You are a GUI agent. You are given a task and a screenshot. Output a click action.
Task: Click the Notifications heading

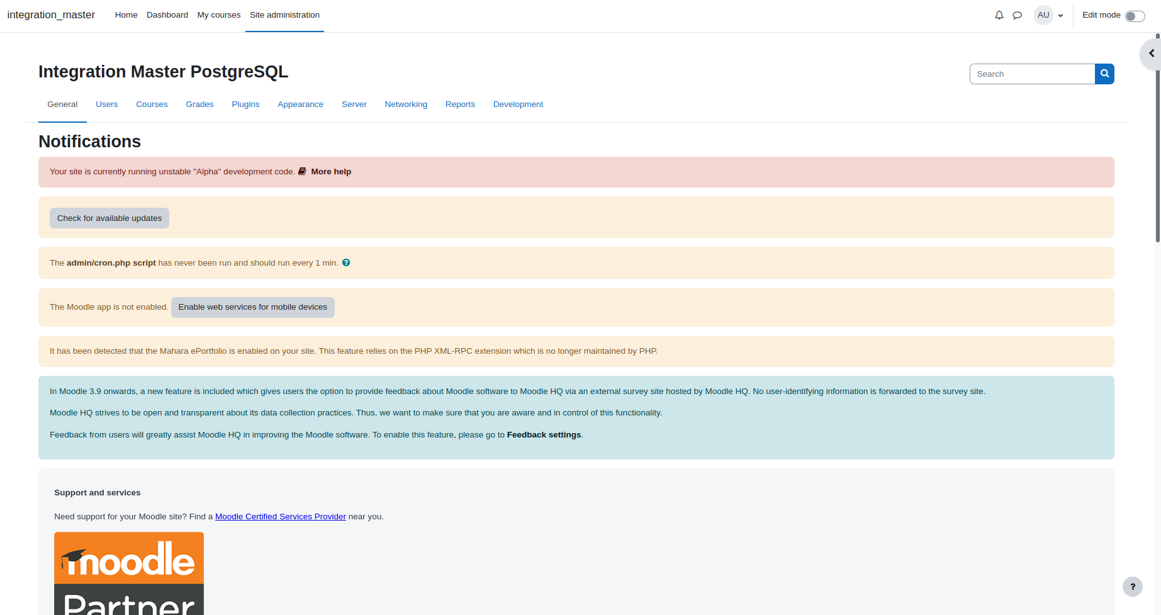pyautogui.click(x=89, y=142)
